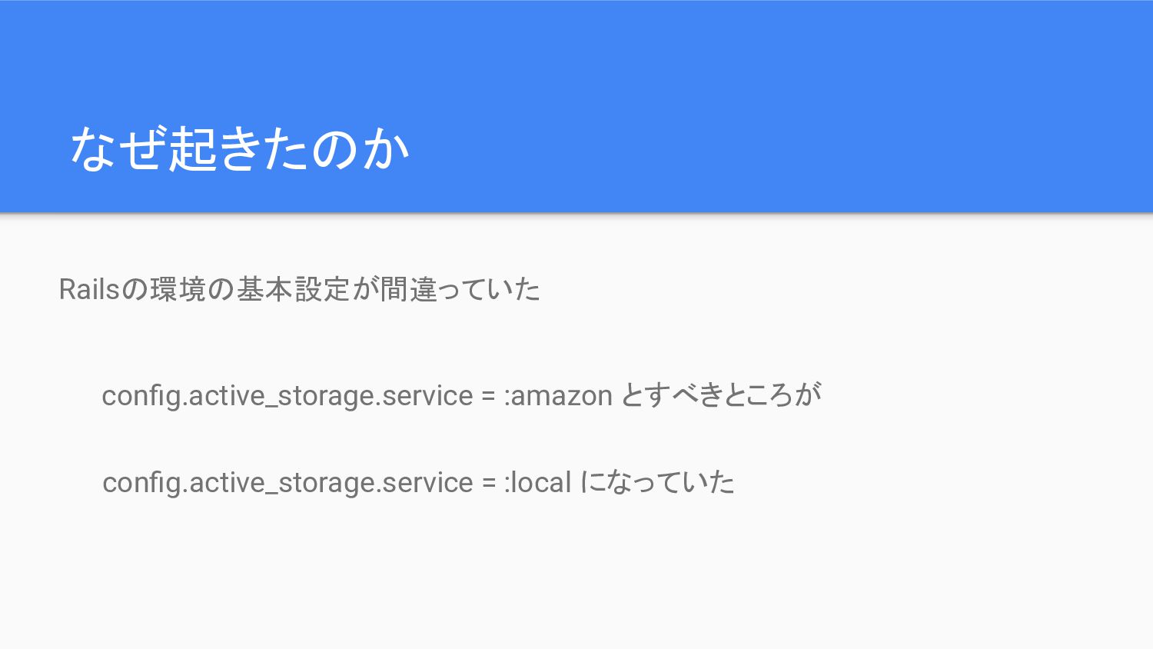
Task: Click the :local value text
Action: coord(538,483)
